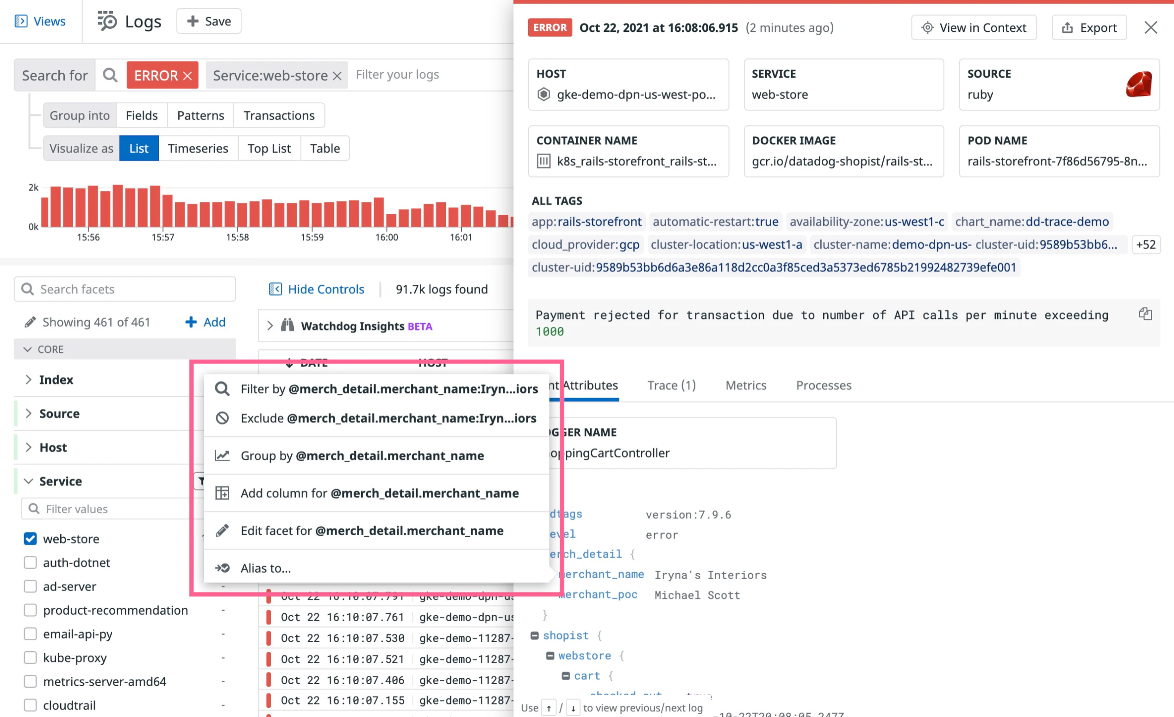Check the ad-server service checkbox
1174x717 pixels.
[x=31, y=586]
